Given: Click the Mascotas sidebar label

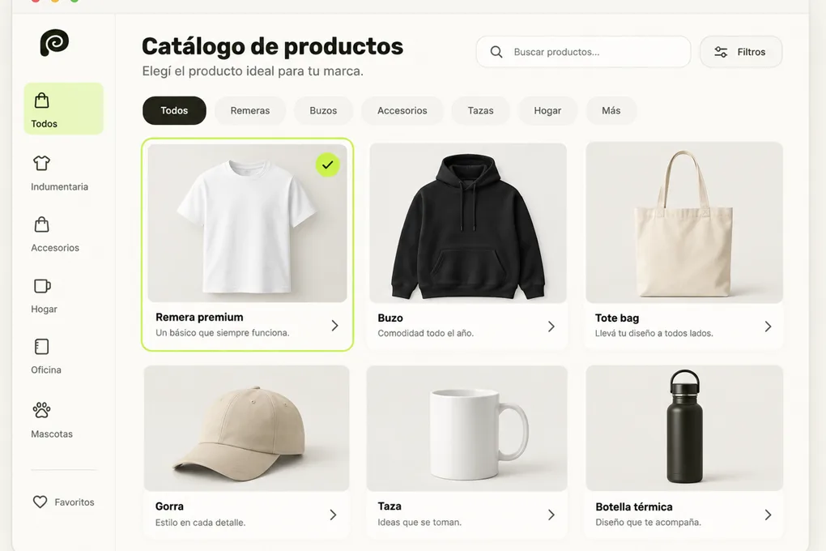Looking at the screenshot, I should (x=52, y=434).
